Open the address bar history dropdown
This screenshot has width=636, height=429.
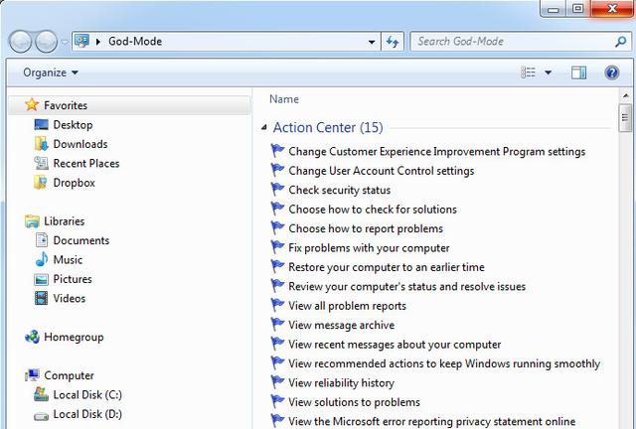coord(371,42)
